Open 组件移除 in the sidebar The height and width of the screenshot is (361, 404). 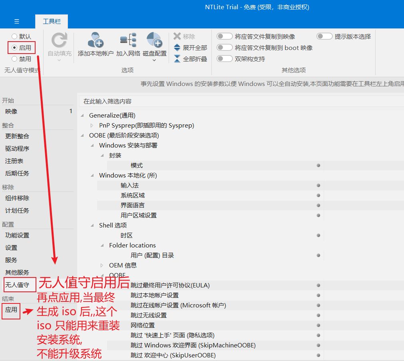[17, 198]
